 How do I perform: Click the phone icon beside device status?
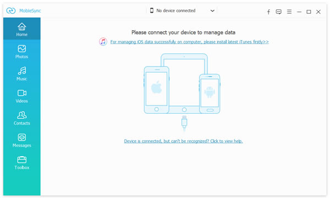[x=152, y=10]
